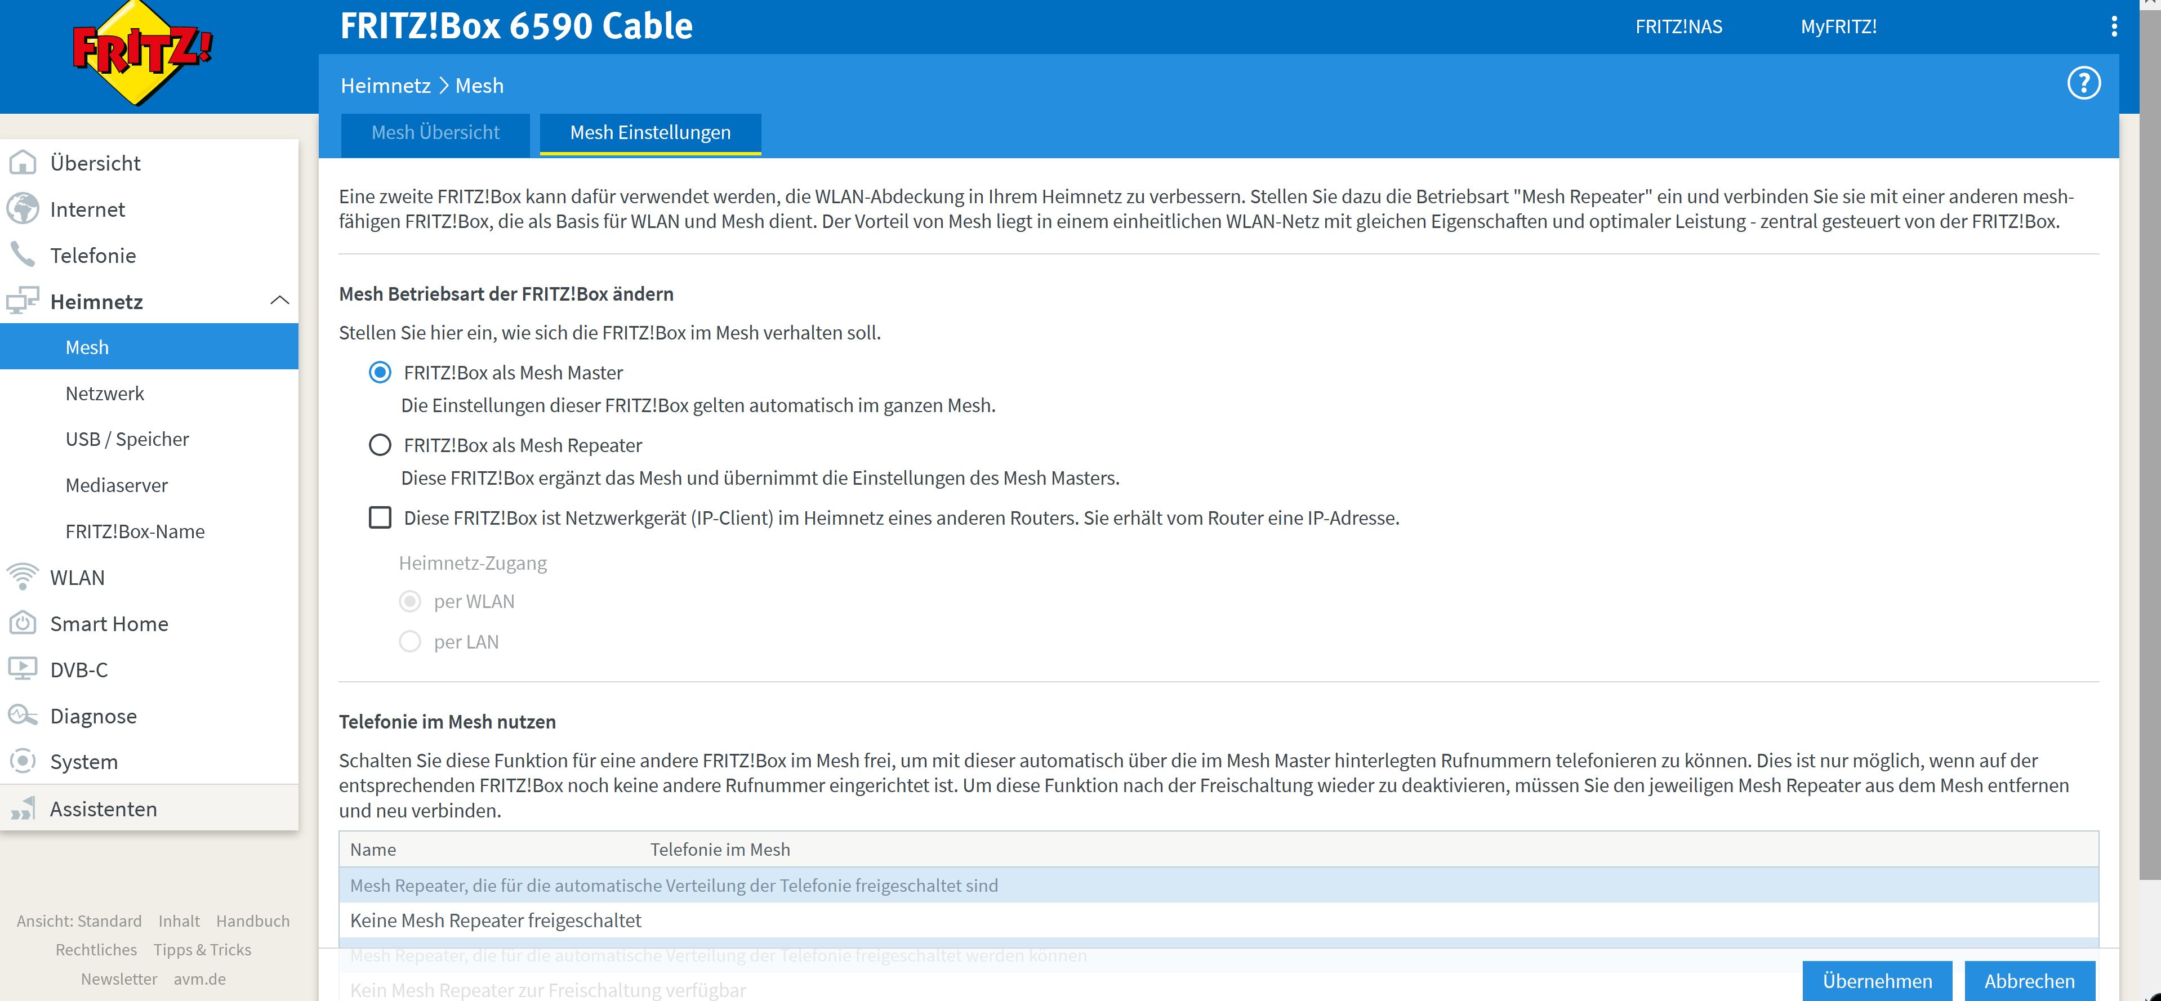Open the help question mark icon

[x=2083, y=83]
